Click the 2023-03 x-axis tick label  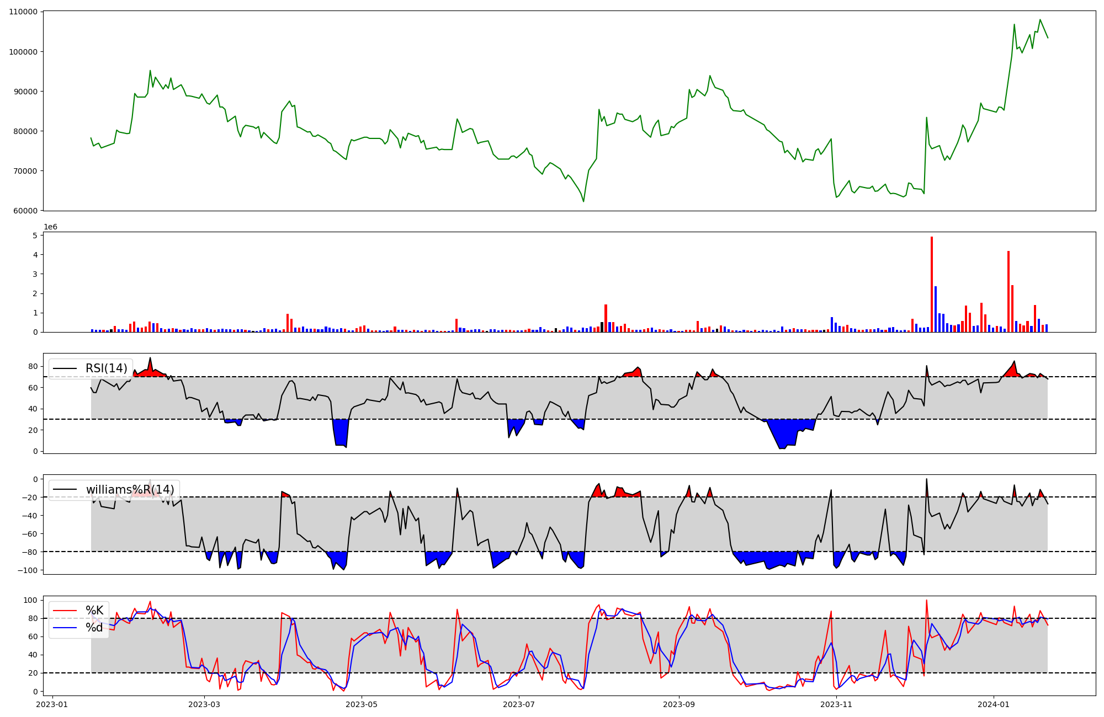tap(204, 704)
